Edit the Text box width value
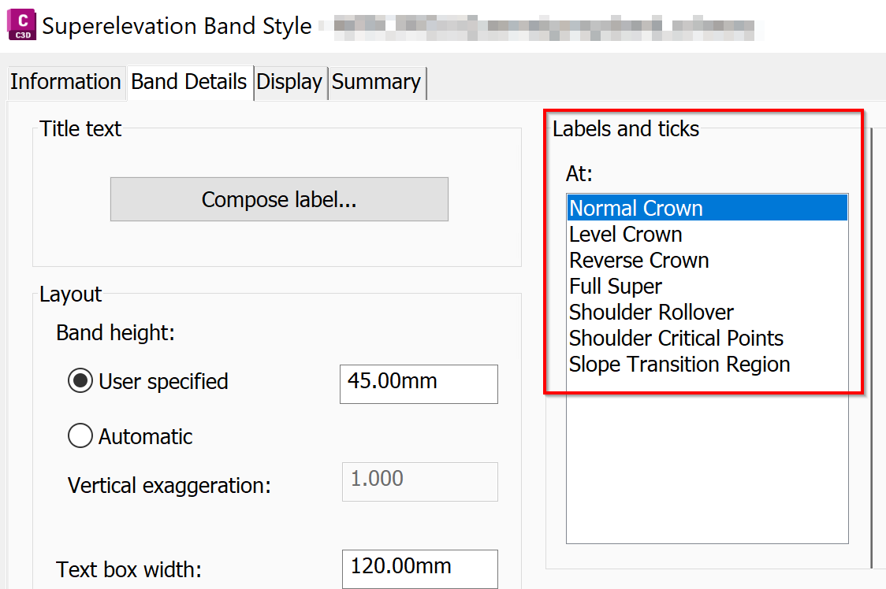Viewport: 886px width, 589px height. tap(419, 569)
